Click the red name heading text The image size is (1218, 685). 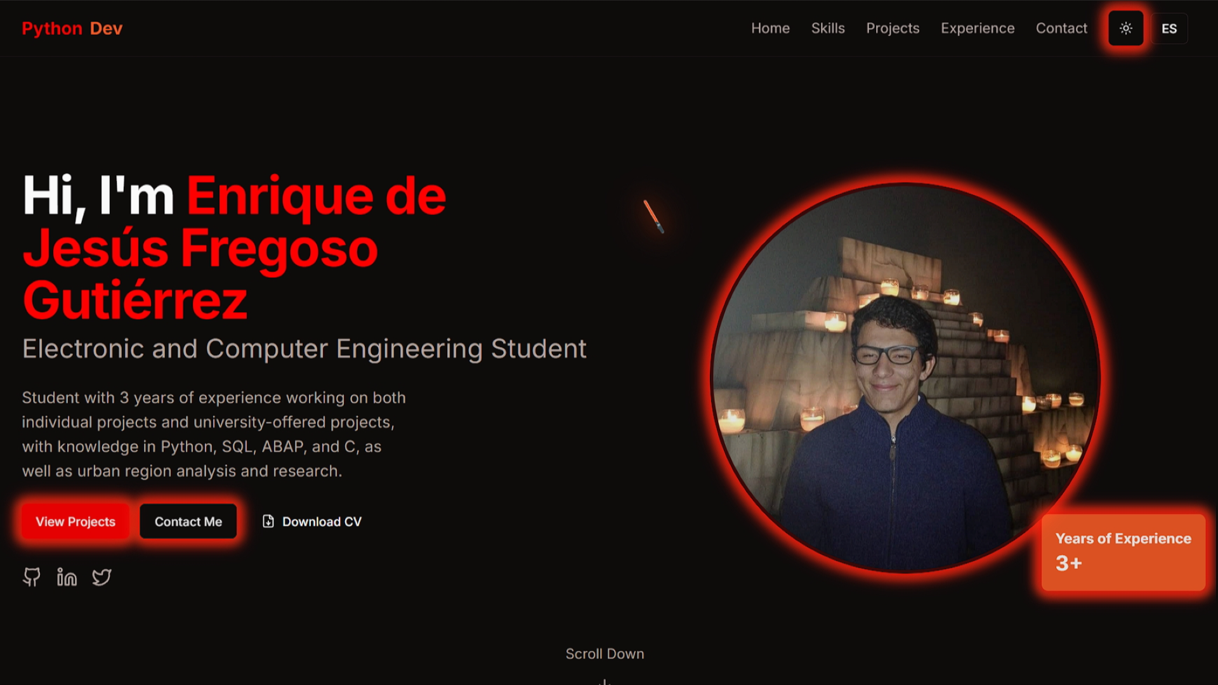(x=200, y=249)
